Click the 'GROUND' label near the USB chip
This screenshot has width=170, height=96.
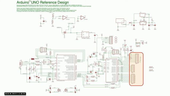point(49,80)
